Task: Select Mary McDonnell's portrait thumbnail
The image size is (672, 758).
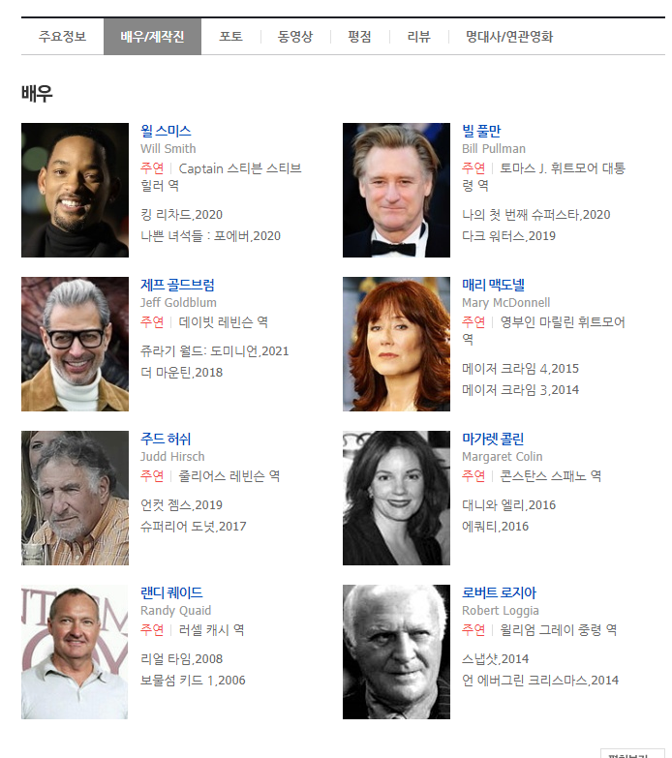Action: [396, 345]
